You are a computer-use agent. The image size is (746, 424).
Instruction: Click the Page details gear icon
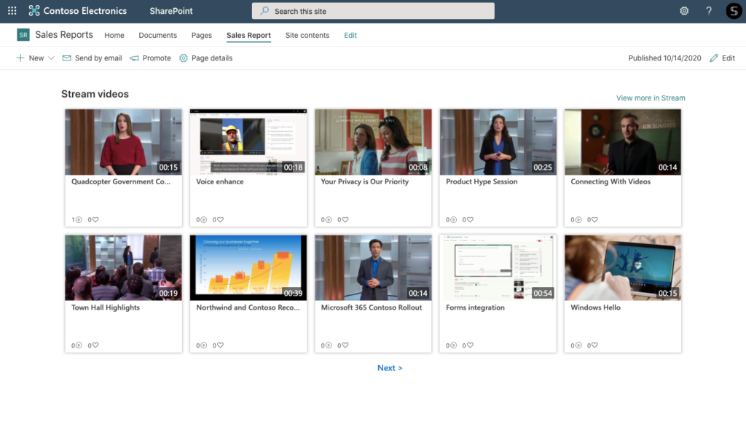click(184, 58)
